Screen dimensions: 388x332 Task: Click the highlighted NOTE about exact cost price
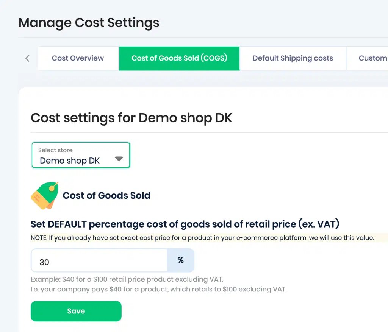click(202, 238)
